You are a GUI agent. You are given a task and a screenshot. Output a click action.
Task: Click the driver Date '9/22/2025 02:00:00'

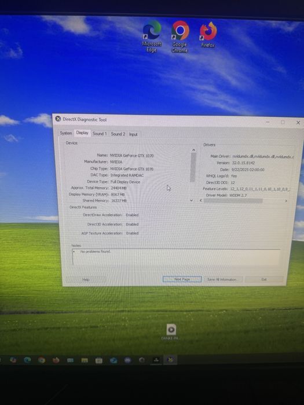point(248,170)
